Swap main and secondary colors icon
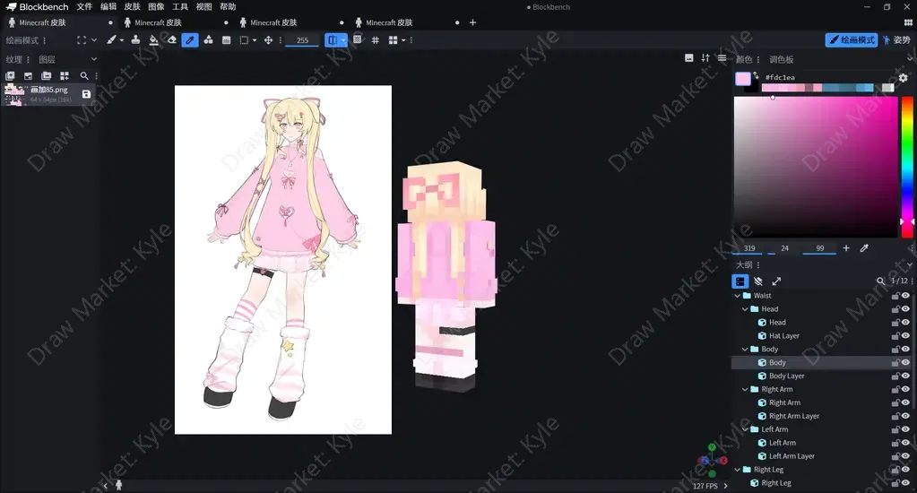This screenshot has height=493, width=917. tap(756, 75)
